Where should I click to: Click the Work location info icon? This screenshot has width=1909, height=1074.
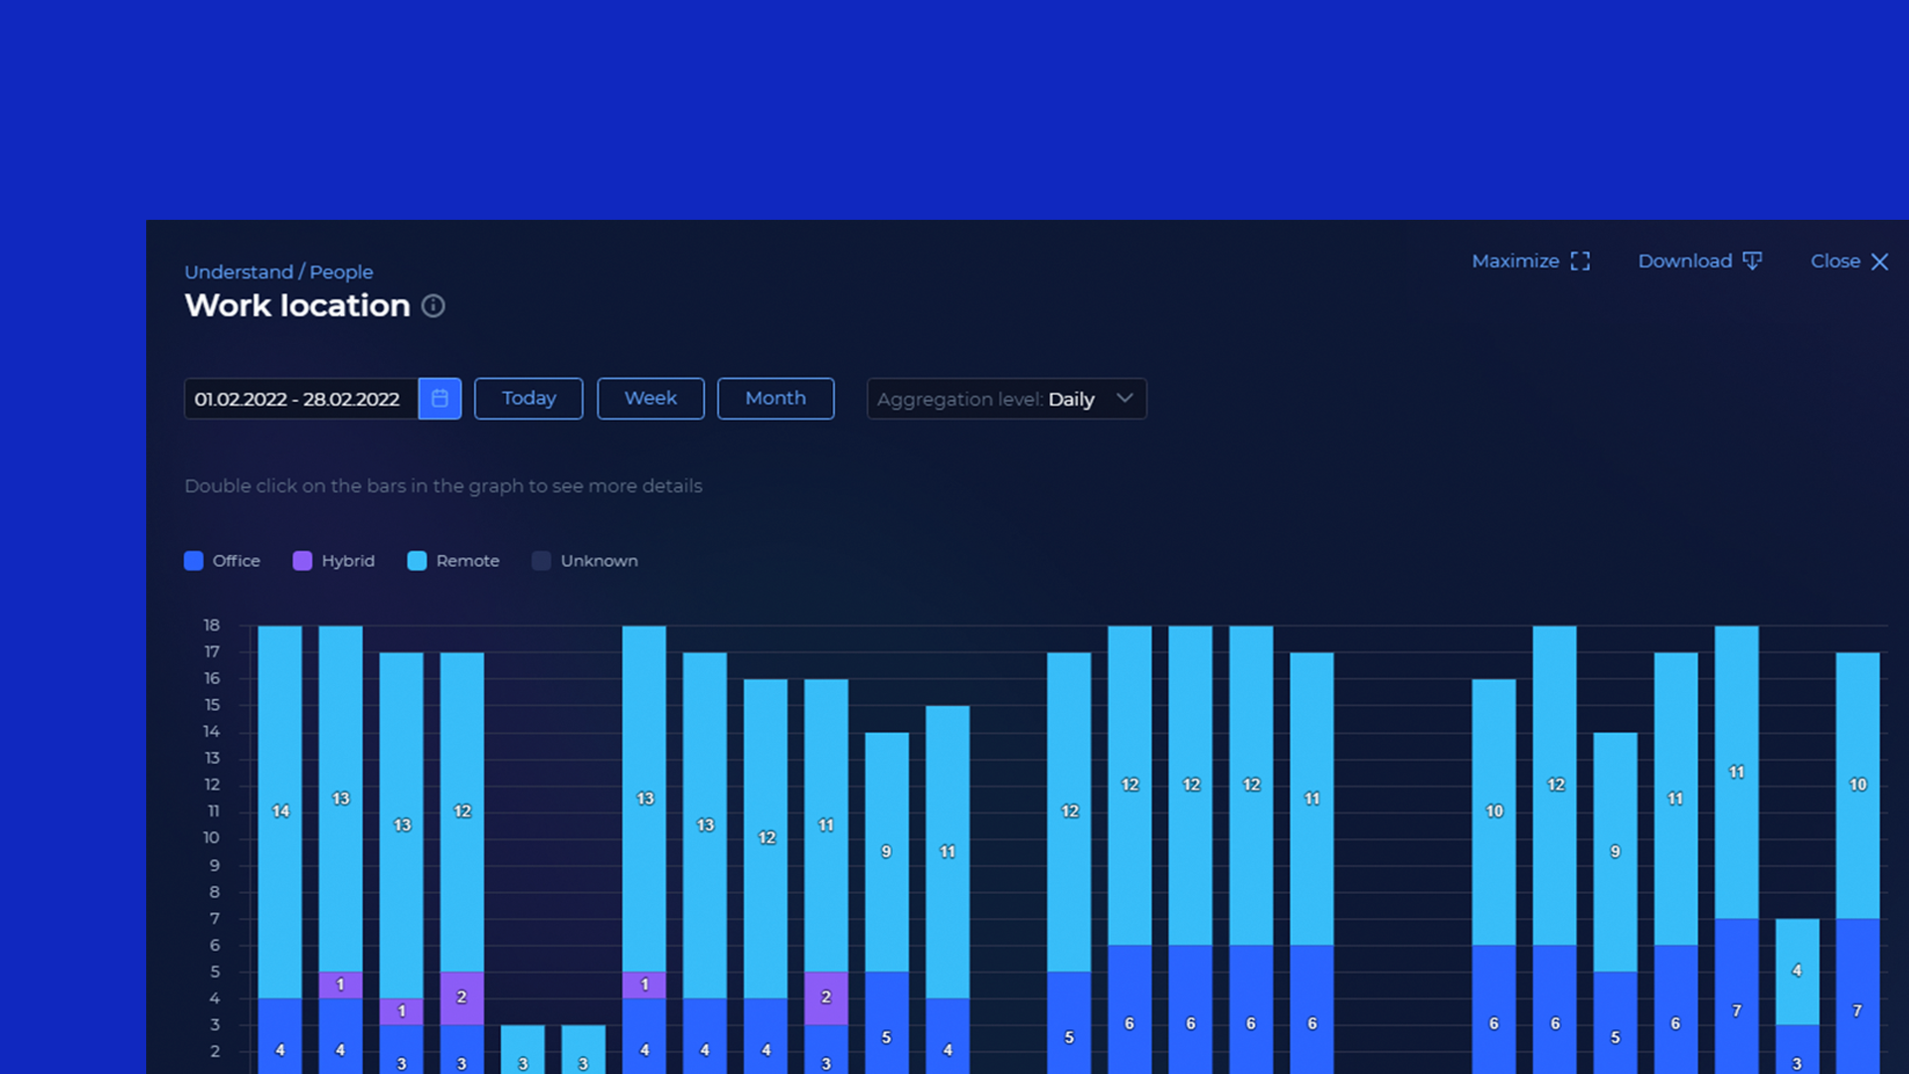434,305
